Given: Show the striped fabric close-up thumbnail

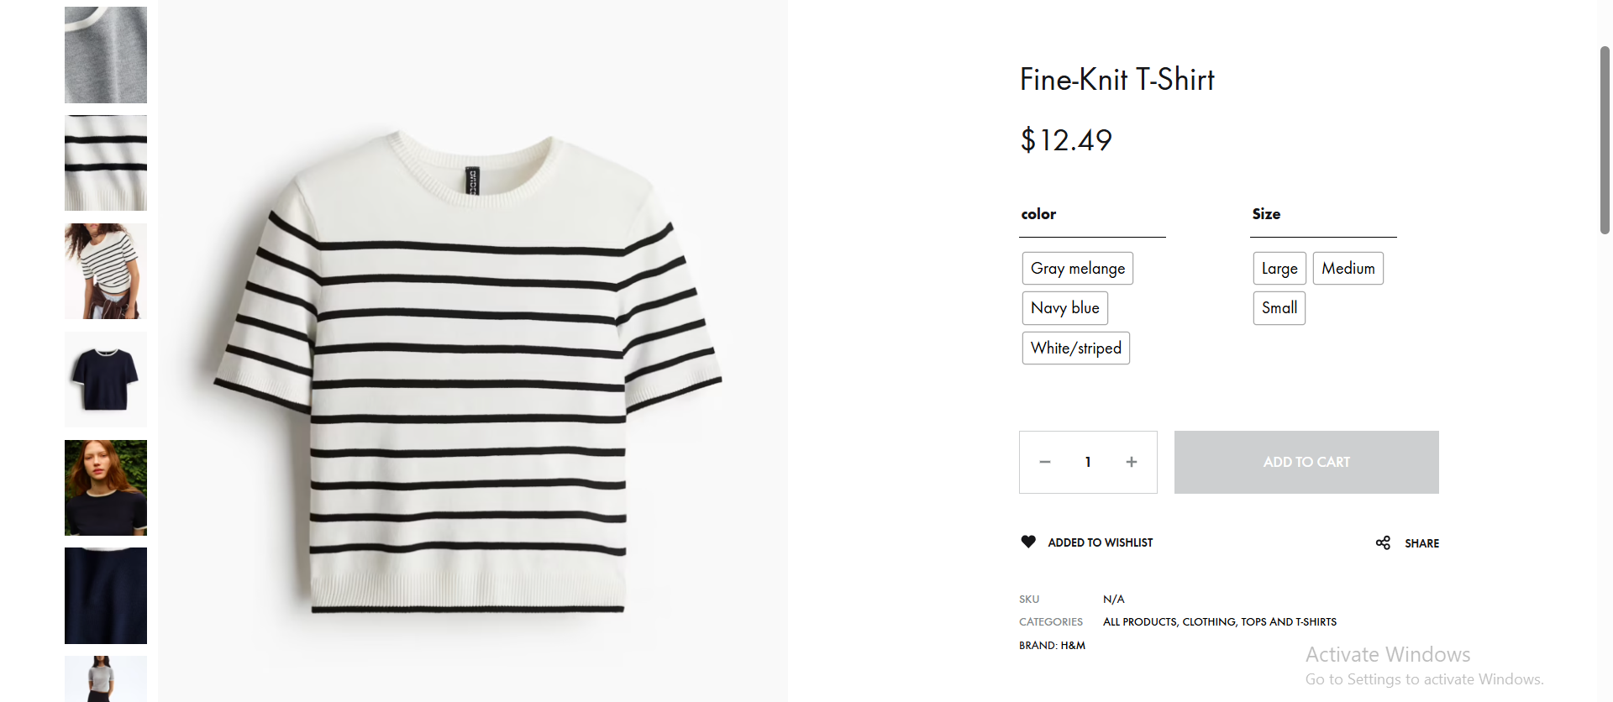Looking at the screenshot, I should coord(106,163).
